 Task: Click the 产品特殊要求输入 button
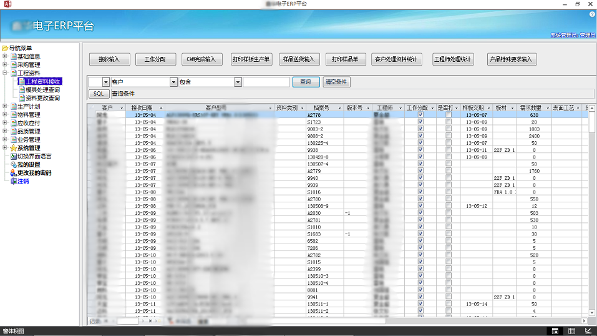pyautogui.click(x=512, y=59)
